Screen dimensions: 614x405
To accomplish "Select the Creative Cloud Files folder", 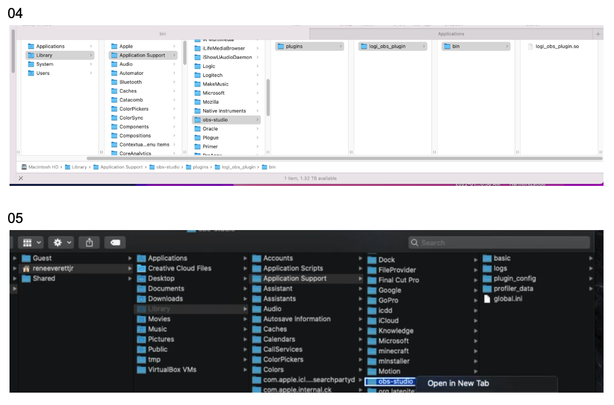I will [191, 268].
